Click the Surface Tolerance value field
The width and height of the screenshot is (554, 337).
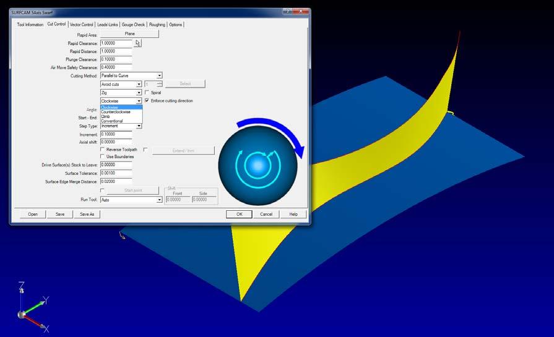116,173
